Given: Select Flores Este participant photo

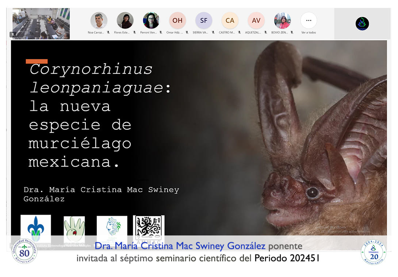Looking at the screenshot, I should coord(125,20).
